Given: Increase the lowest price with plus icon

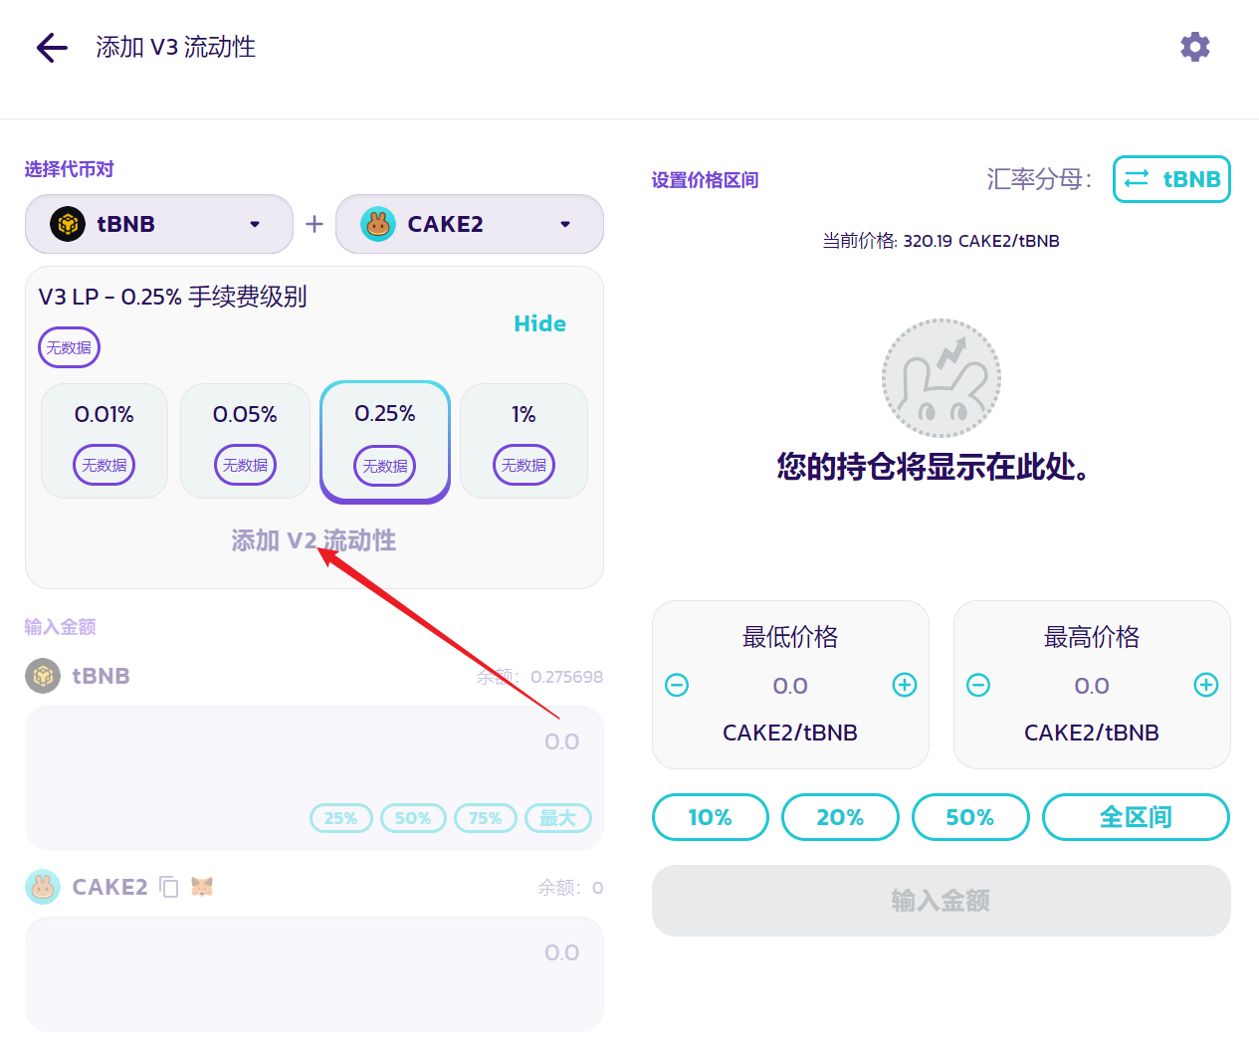Looking at the screenshot, I should click(x=904, y=685).
